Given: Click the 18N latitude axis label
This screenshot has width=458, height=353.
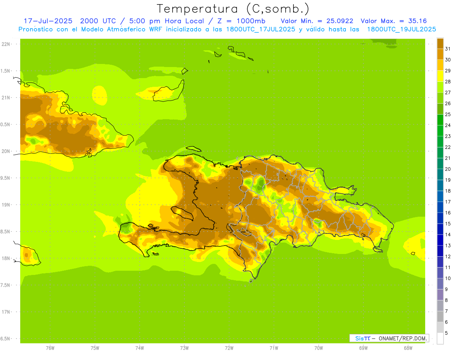Looking at the screenshot, I should pos(6,259).
